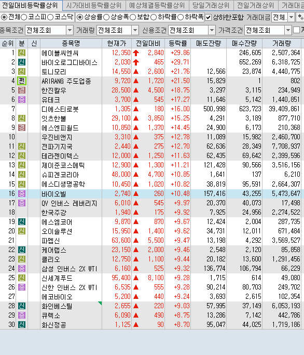Click the 신 badge for 제이준코스메틱
The height and width of the screenshot is (355, 304).
pyautogui.click(x=22, y=165)
